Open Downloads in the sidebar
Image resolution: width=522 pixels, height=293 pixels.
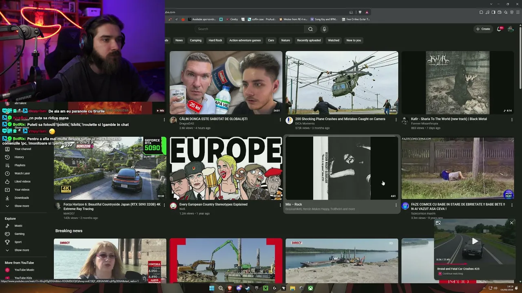(22, 198)
